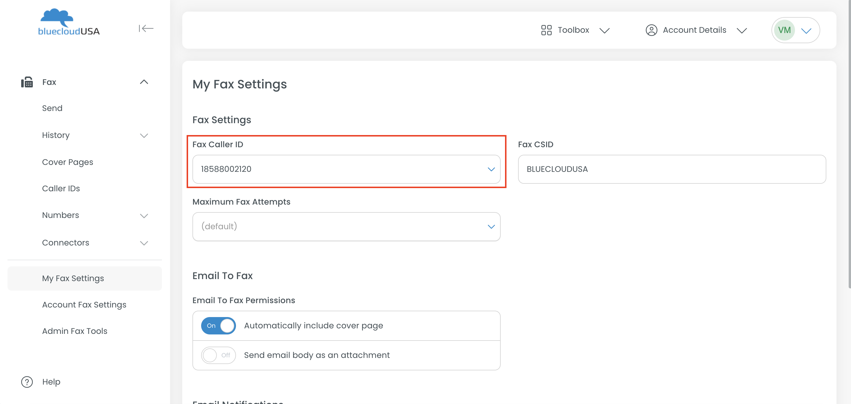
Task: Go to Account Fax Settings
Action: click(84, 304)
